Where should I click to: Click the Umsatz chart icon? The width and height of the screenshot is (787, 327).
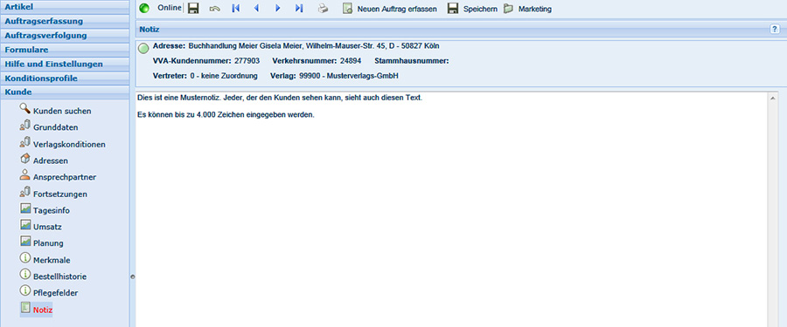(25, 224)
